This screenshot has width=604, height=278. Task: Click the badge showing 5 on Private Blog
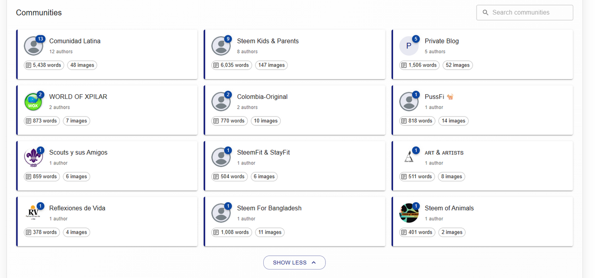point(416,39)
